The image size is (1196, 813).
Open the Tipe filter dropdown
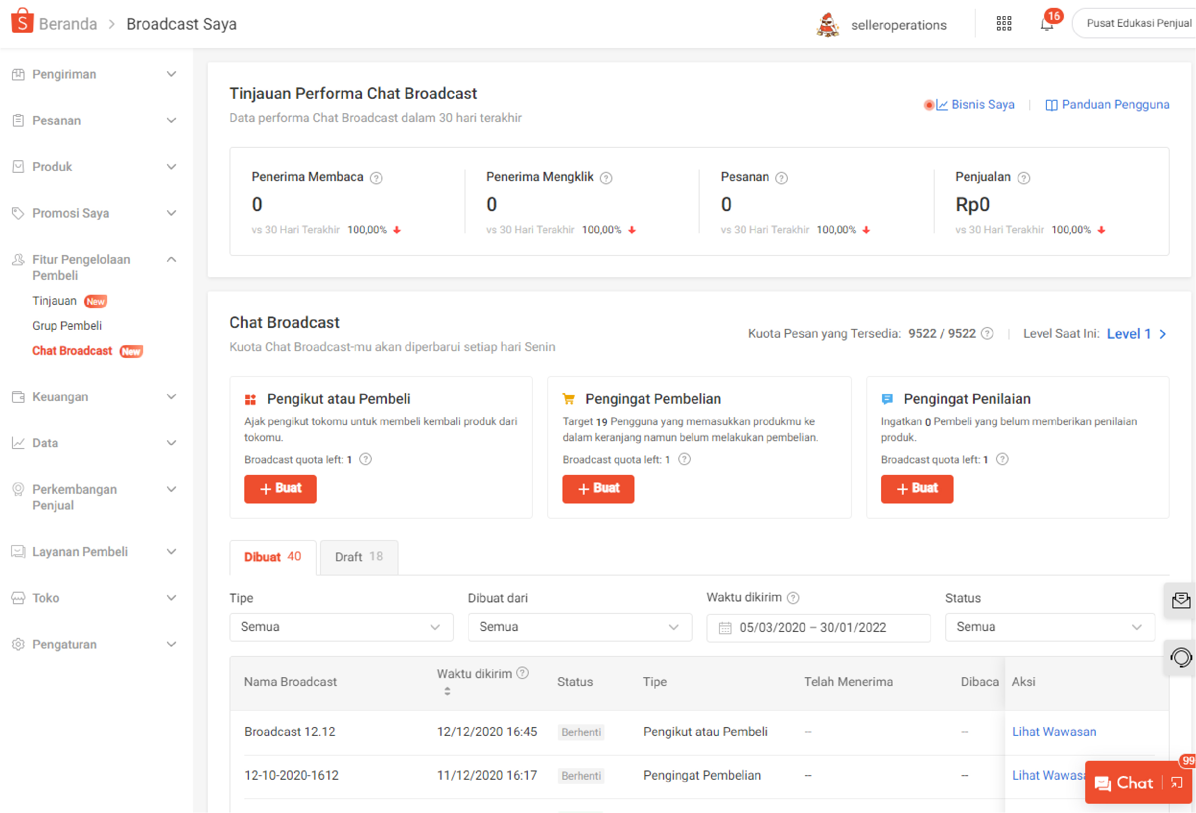point(341,627)
